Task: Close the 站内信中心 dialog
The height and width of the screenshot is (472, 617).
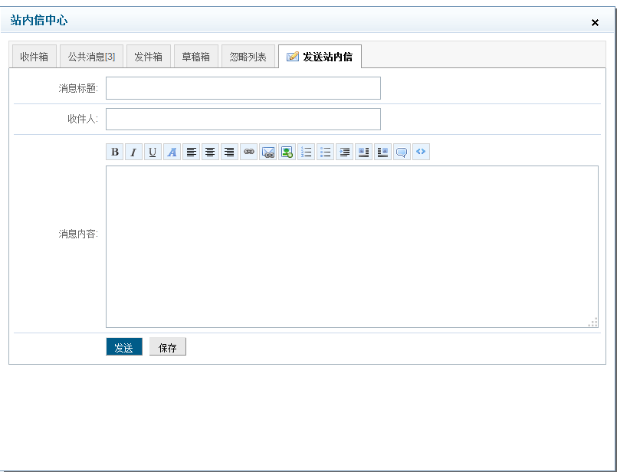Action: [595, 23]
